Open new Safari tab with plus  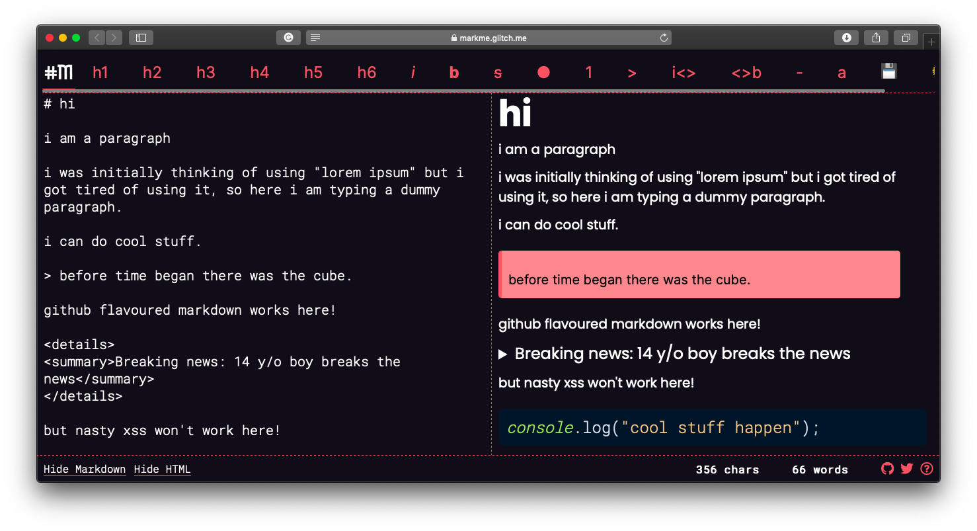pos(932,42)
